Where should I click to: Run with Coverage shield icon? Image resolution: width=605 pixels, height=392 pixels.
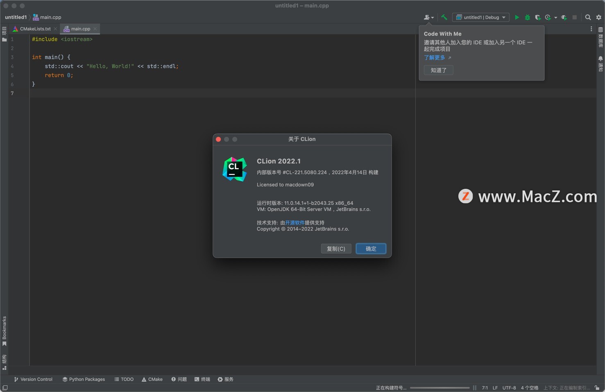point(538,17)
